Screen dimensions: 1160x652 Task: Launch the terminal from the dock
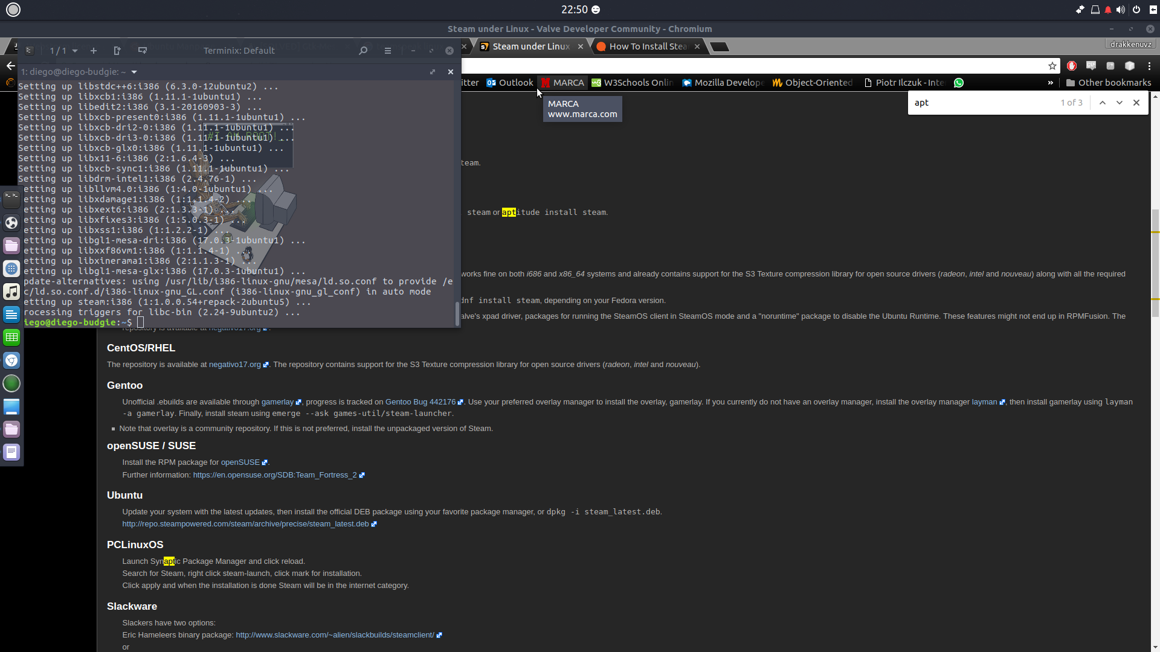point(11,199)
